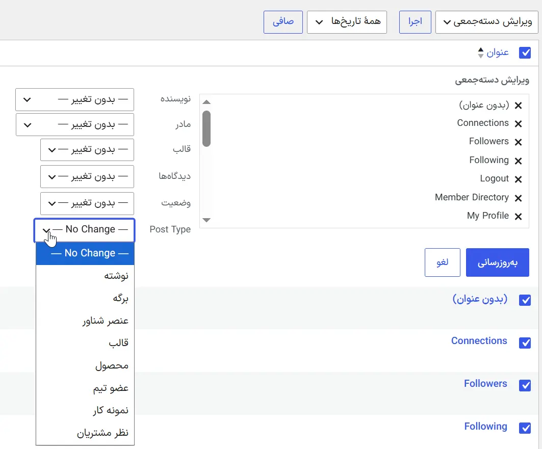Click the اجرا apply button
Screen dimensions: 542x449
(415, 22)
